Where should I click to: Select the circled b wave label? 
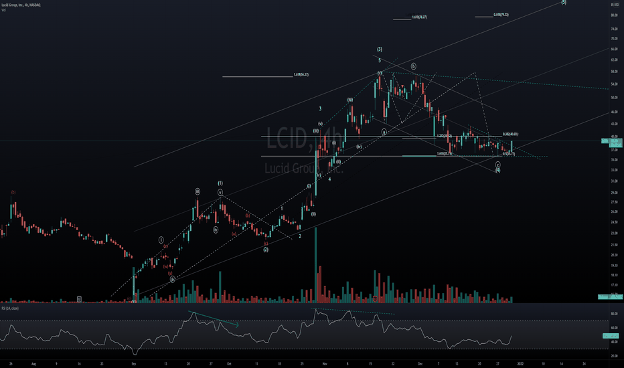click(x=414, y=66)
